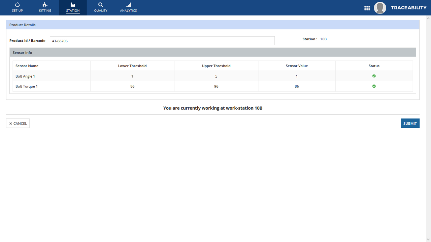Open the Bolt Torque 1 sensor link
This screenshot has height=242, width=431.
click(26, 86)
